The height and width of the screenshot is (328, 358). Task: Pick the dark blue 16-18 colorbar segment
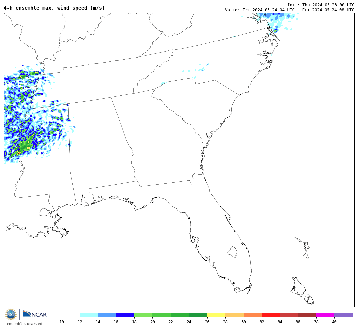click(125, 315)
